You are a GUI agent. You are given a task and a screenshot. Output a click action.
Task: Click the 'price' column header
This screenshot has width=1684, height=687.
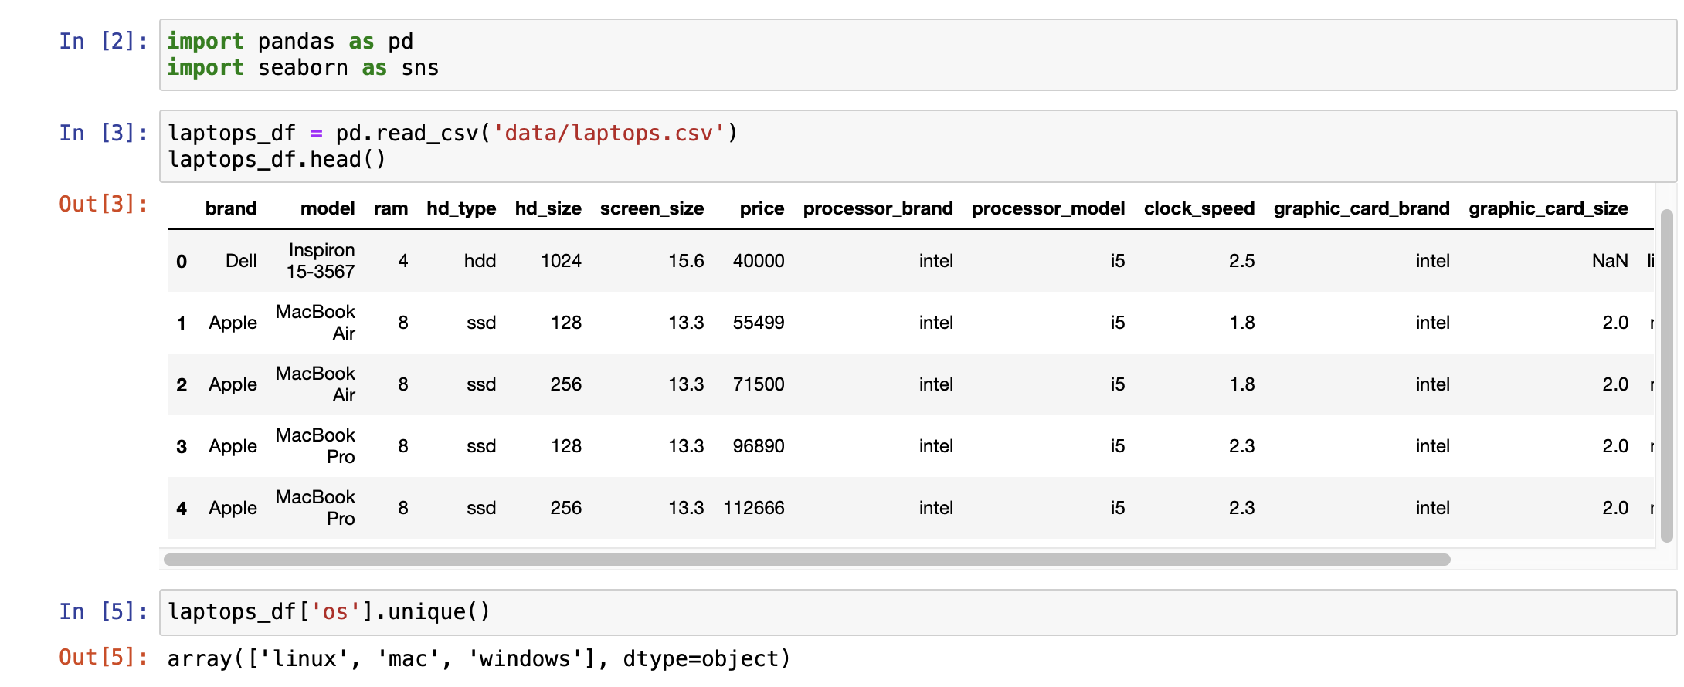click(x=761, y=208)
